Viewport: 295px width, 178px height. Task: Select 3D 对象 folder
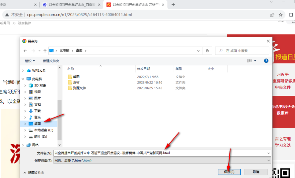[40, 86]
